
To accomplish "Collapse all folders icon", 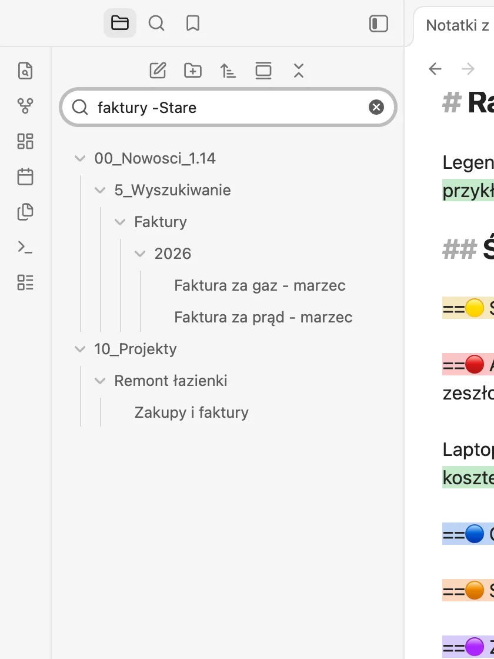I will [299, 70].
